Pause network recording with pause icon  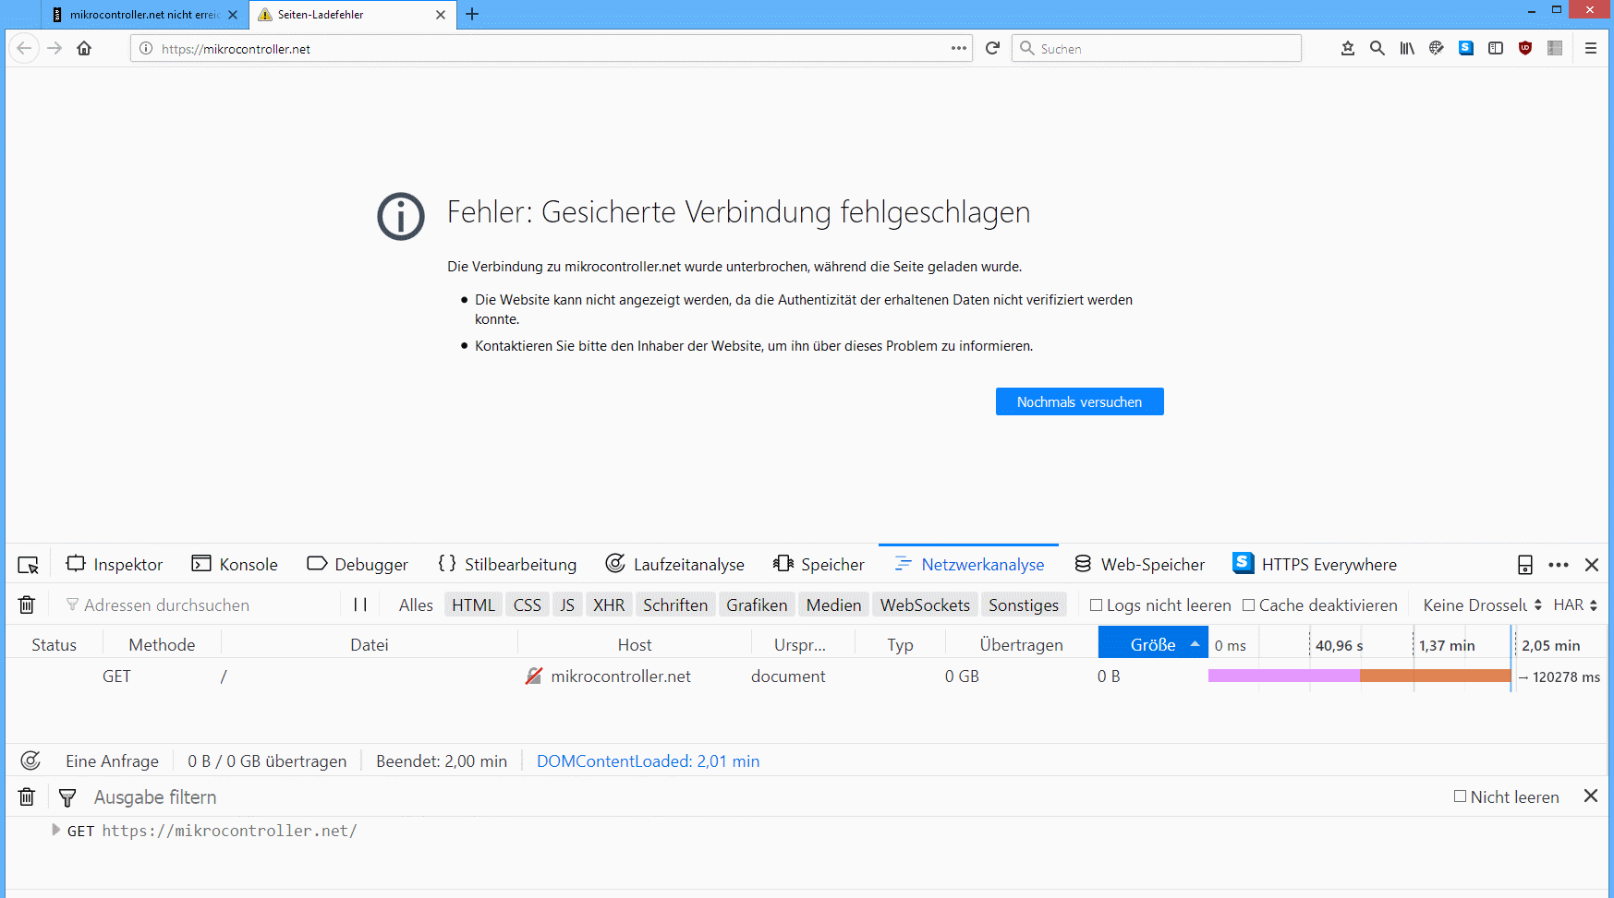click(360, 605)
